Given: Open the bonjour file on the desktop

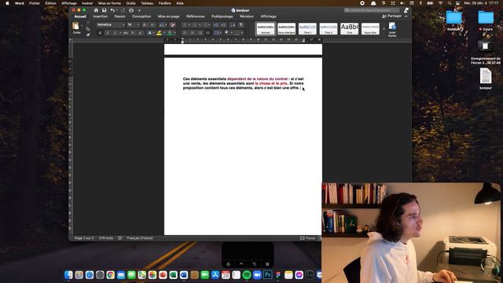Looking at the screenshot, I should point(486,79).
